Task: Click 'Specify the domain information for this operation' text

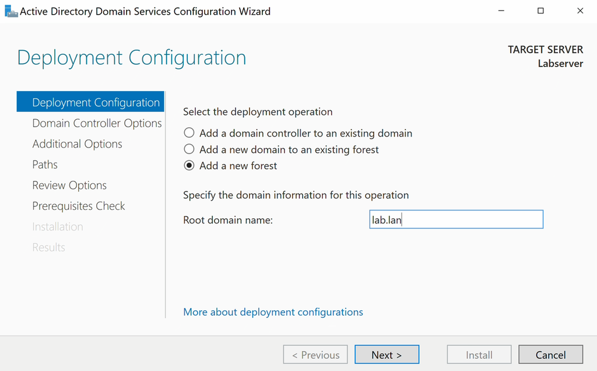Action: 296,195
